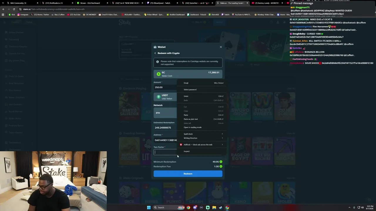The height and width of the screenshot is (211, 376).
Task: Click the AdBlock icon in context menu
Action: coord(181,144)
